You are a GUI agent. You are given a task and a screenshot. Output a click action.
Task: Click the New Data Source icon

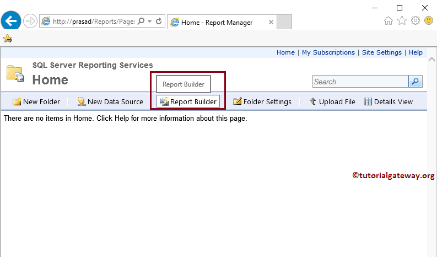coord(82,101)
